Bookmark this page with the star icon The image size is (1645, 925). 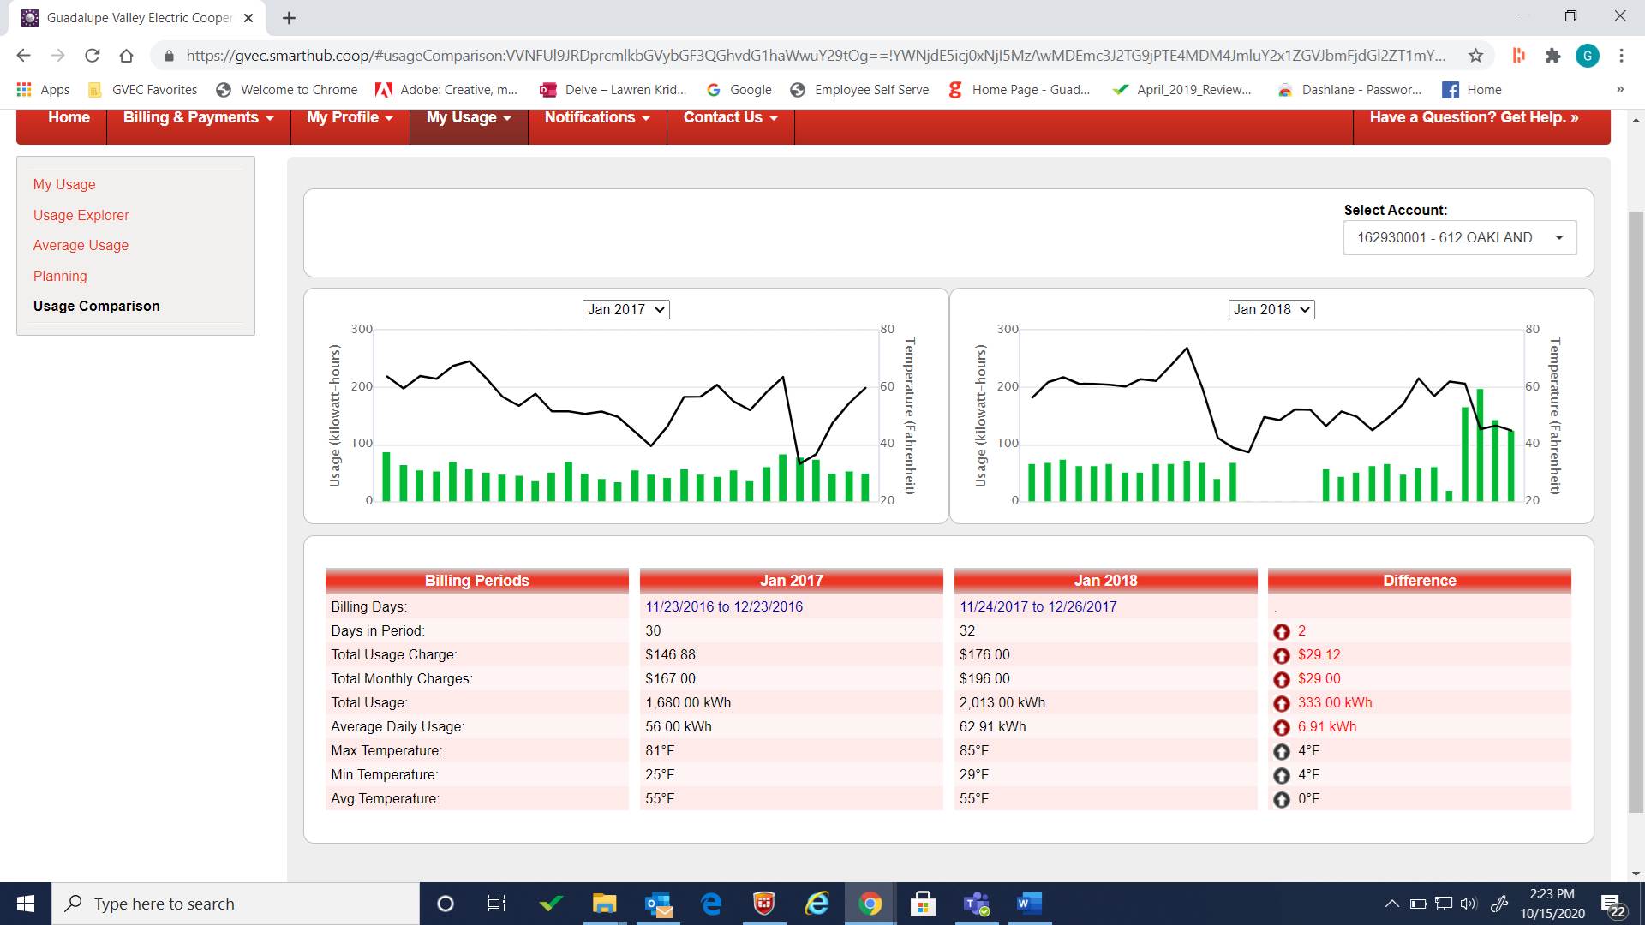[1475, 56]
